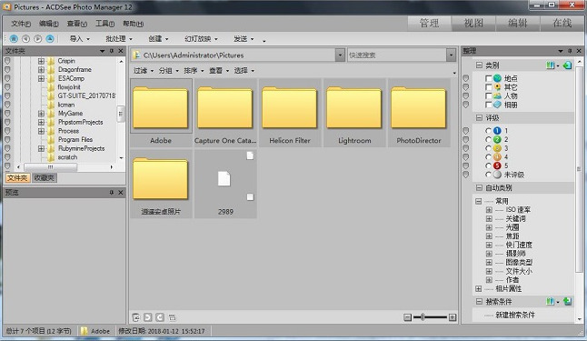Switch to the 视图 mode tab

point(473,24)
